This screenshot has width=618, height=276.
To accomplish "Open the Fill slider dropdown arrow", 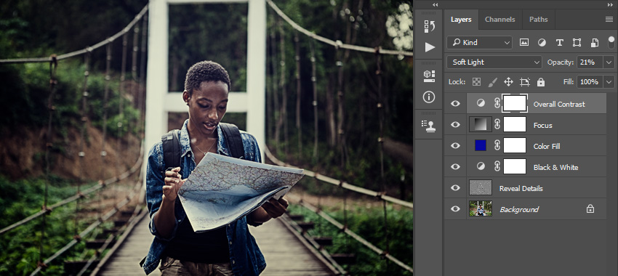I will coord(609,82).
